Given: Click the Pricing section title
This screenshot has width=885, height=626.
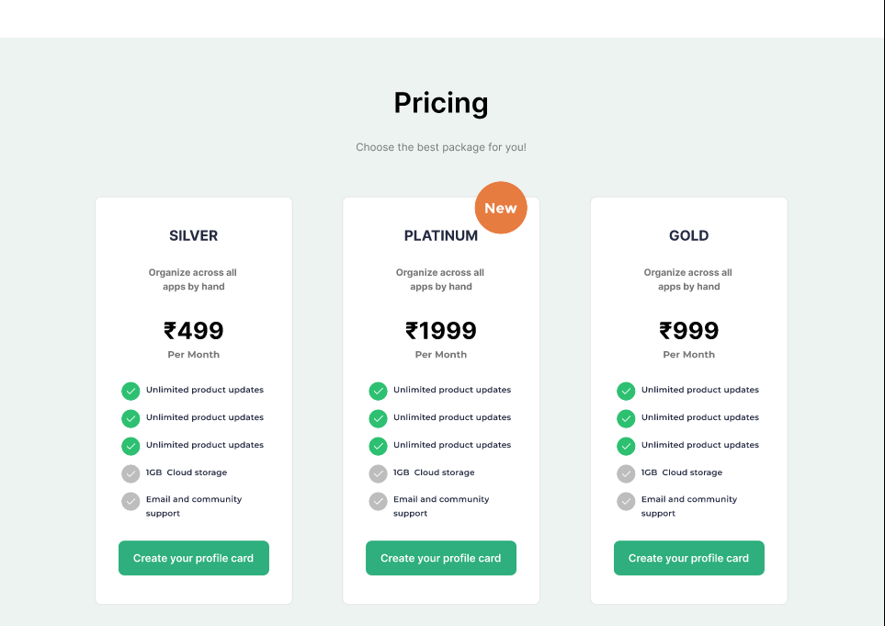Looking at the screenshot, I should (441, 103).
